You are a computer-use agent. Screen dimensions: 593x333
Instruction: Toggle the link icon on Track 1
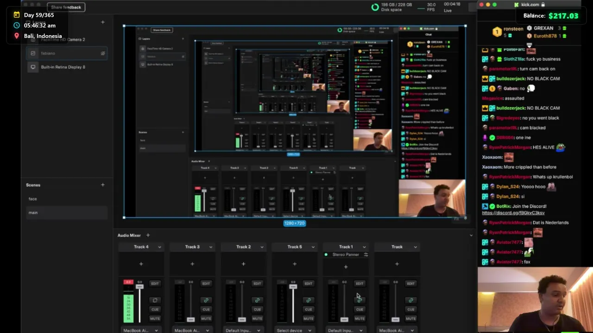(x=360, y=300)
